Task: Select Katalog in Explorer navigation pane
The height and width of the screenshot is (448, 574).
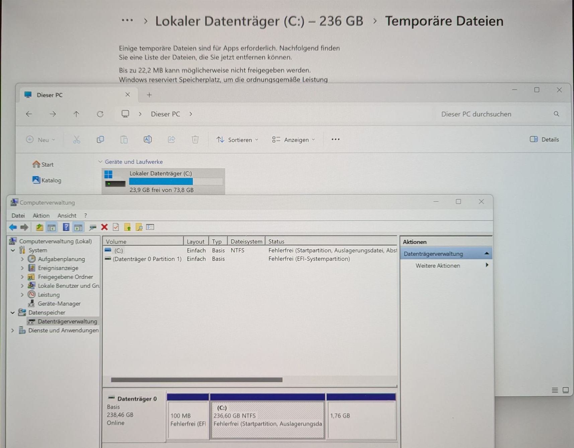Action: pyautogui.click(x=47, y=180)
